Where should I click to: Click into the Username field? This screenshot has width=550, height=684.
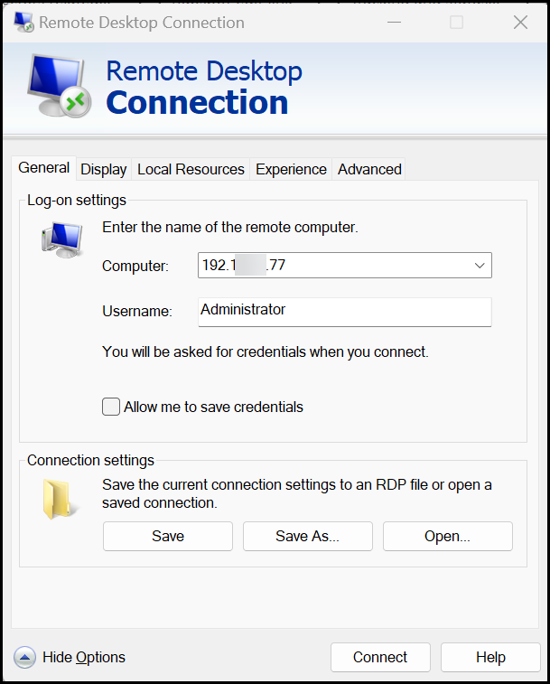(x=343, y=311)
